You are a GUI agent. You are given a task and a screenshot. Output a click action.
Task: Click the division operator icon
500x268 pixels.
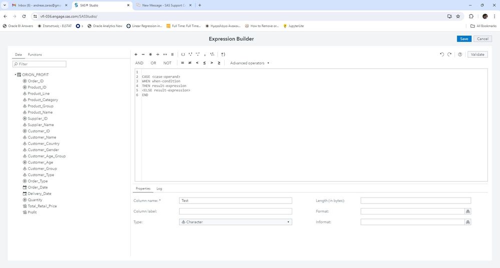pos(158,54)
